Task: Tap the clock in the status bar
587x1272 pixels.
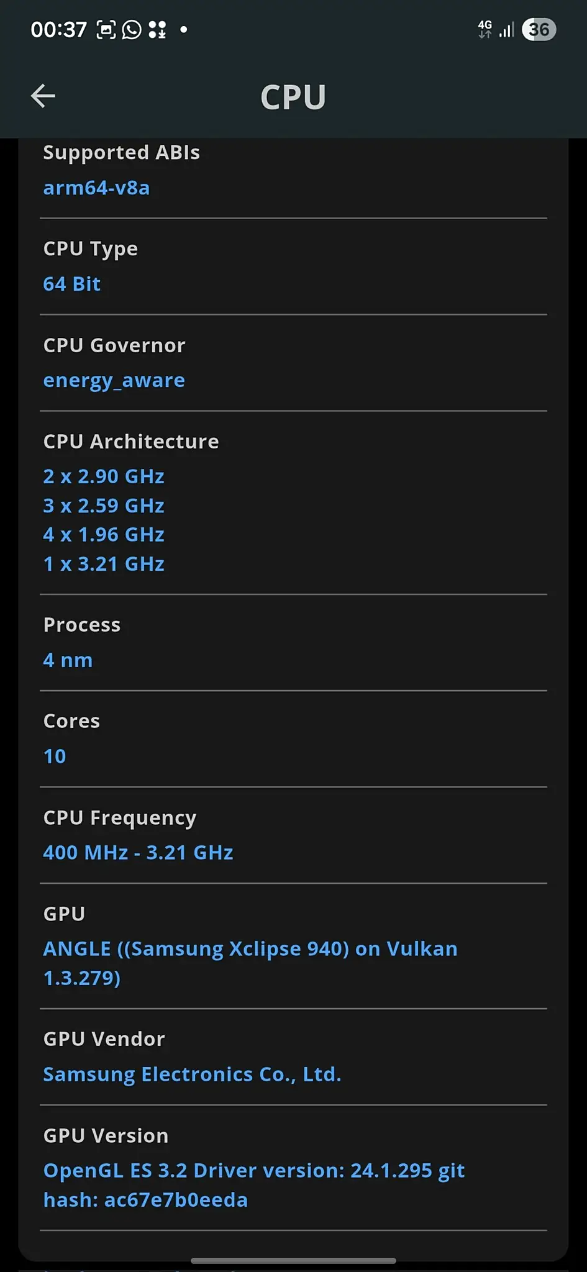Action: click(x=58, y=29)
